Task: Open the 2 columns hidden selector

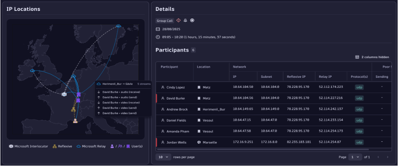Action: tap(372, 57)
